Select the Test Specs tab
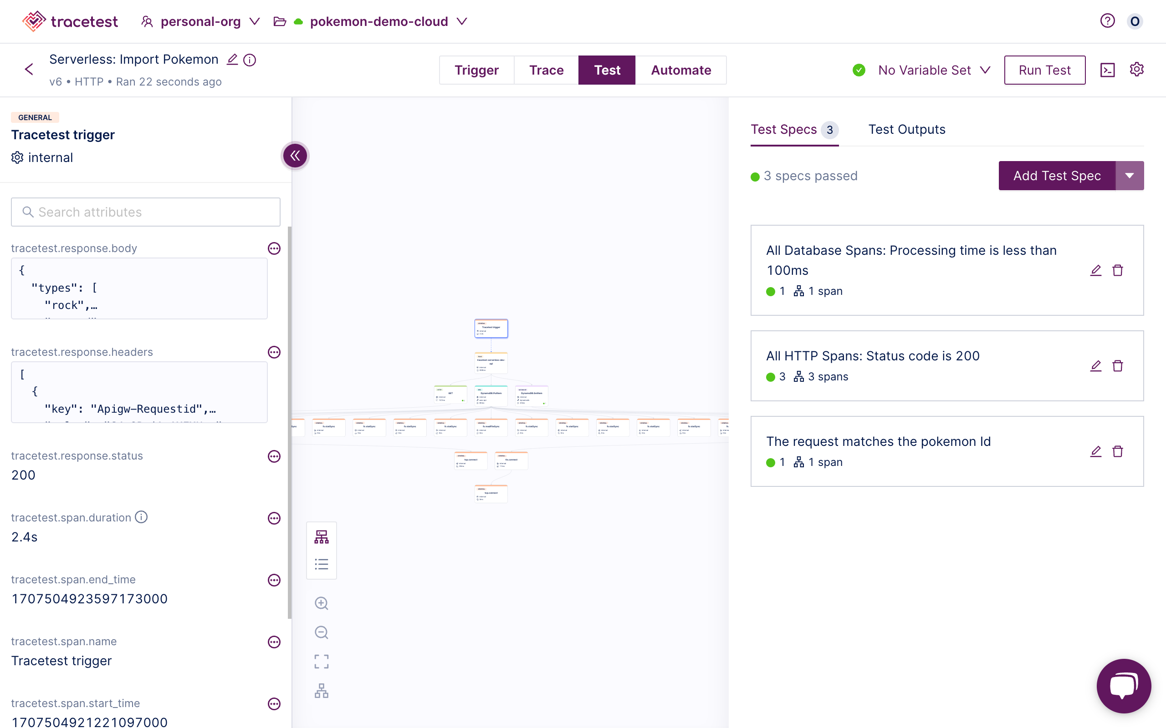 [x=794, y=130]
